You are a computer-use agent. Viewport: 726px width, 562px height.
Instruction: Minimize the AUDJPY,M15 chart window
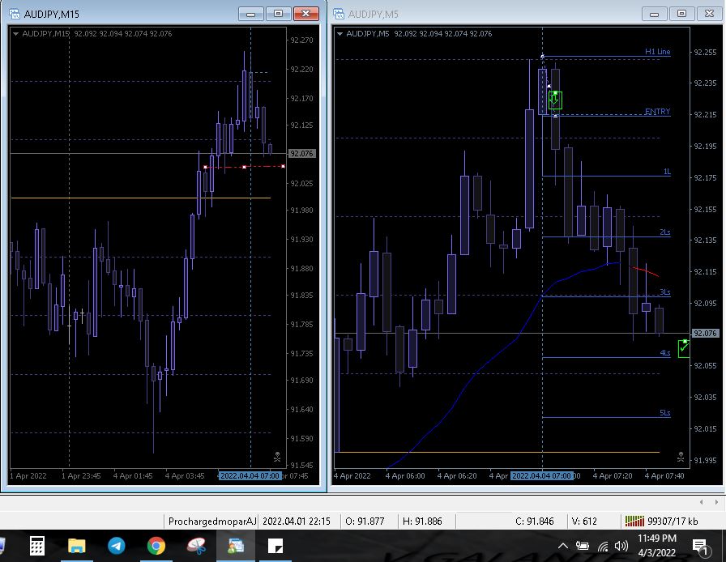click(x=251, y=14)
